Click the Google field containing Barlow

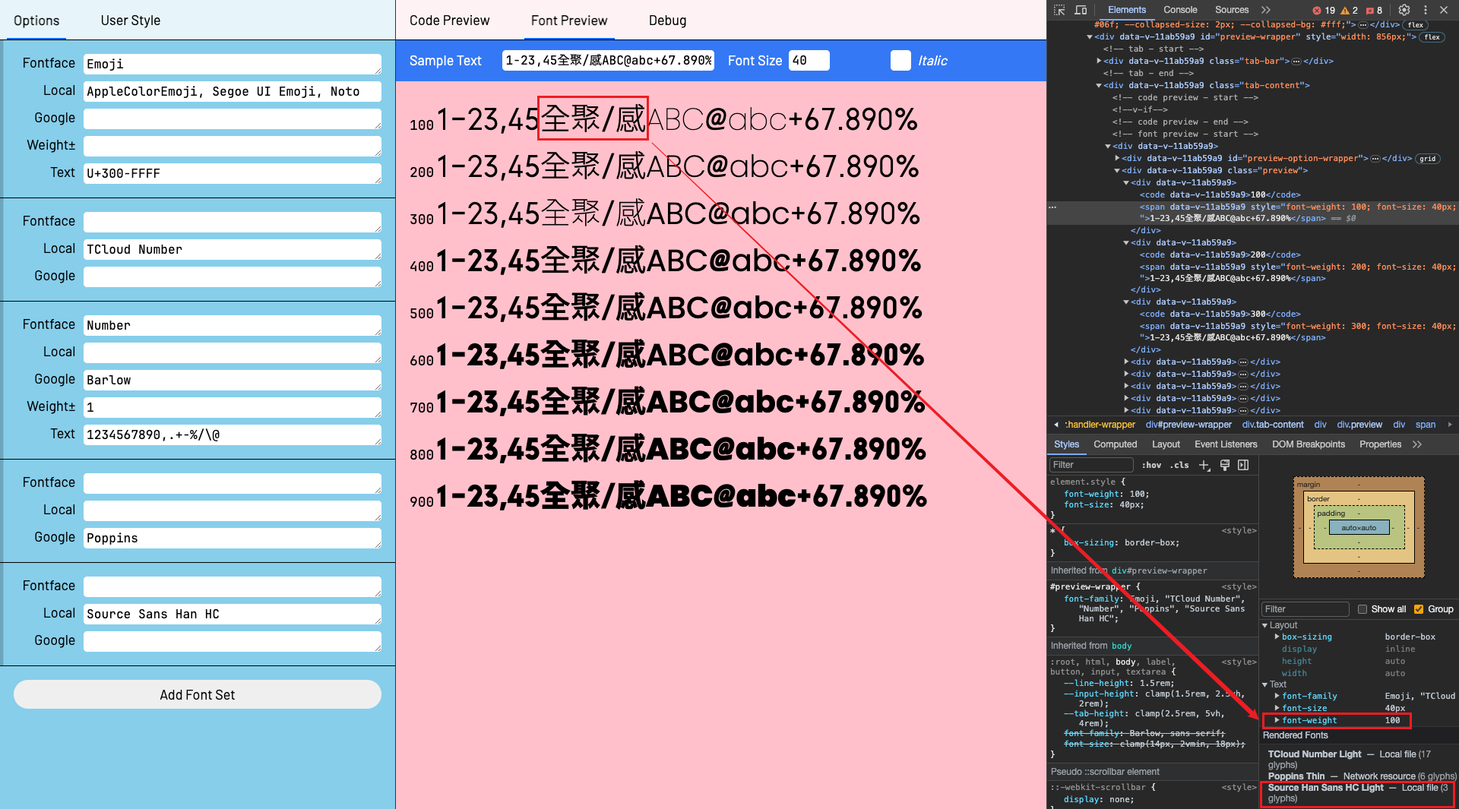[x=233, y=380]
